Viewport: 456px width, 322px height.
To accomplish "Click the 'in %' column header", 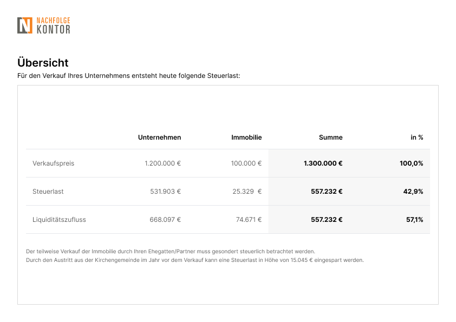I will (x=417, y=137).
